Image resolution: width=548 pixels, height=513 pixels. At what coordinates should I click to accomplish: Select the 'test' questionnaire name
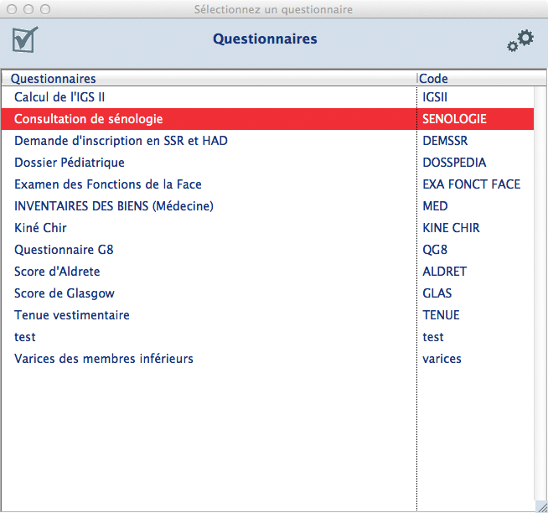25,337
